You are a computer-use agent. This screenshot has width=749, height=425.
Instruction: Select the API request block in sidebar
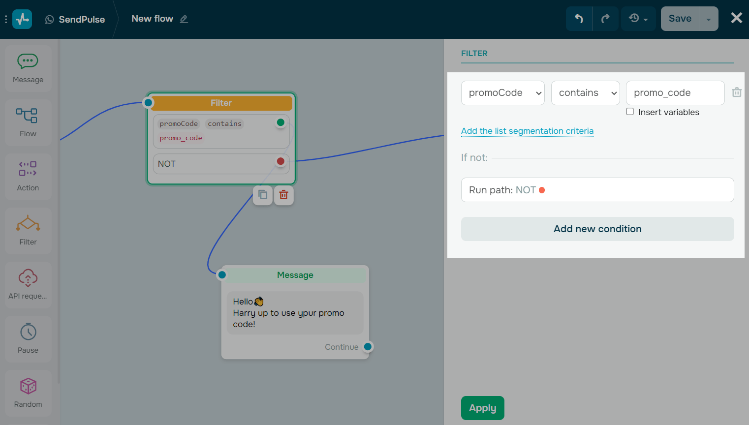28,284
